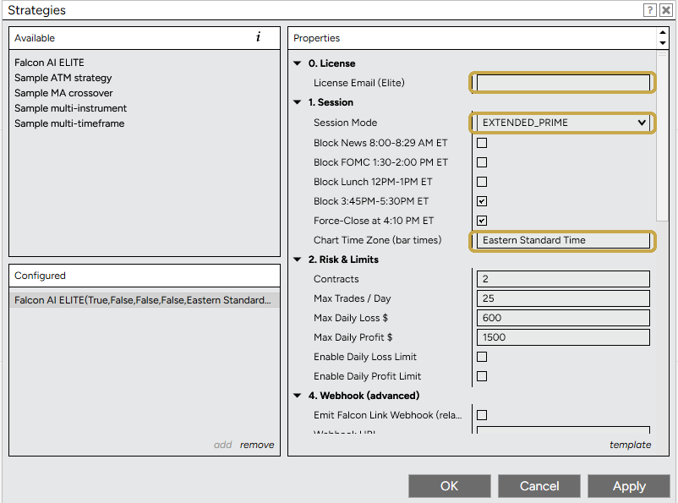Image resolution: width=678 pixels, height=503 pixels.
Task: Enable Daily Profit Limit checkbox
Action: coord(482,376)
